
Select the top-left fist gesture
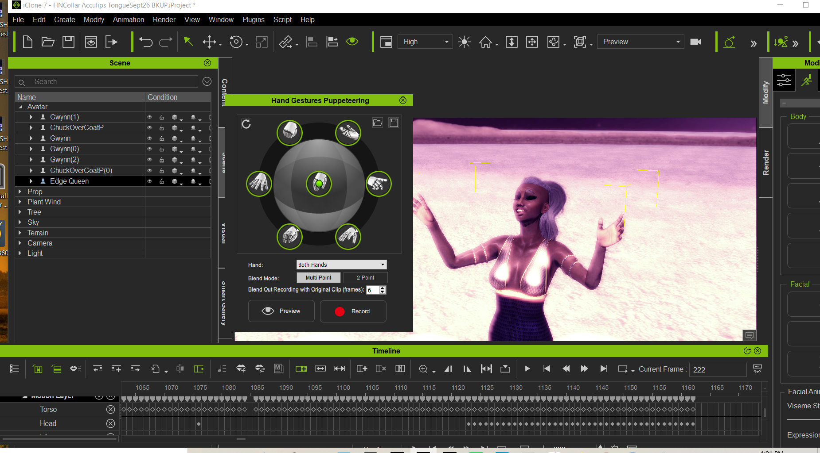click(x=289, y=132)
